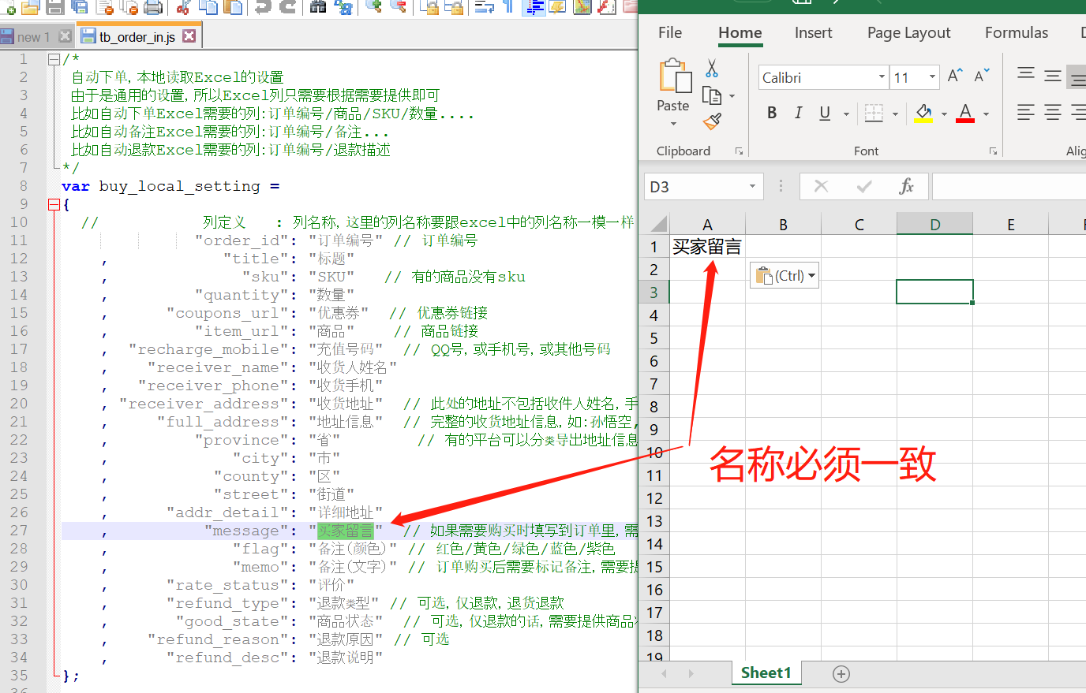Switch to the Page Layout tab
This screenshot has height=693, width=1086.
[x=908, y=32]
